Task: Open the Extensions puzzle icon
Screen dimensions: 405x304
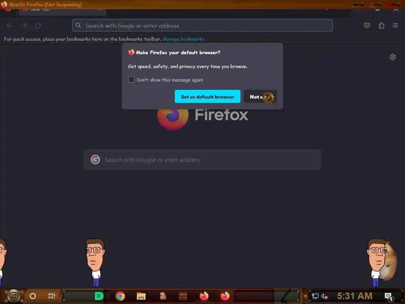Action: [381, 25]
